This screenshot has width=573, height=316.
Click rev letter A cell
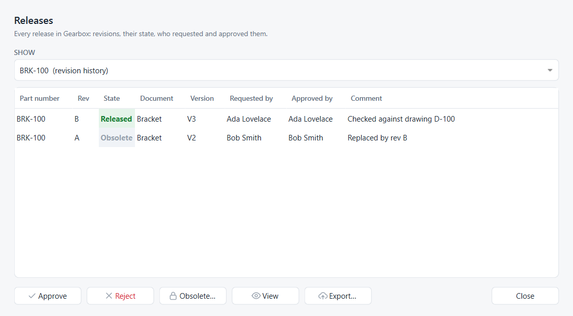point(77,138)
